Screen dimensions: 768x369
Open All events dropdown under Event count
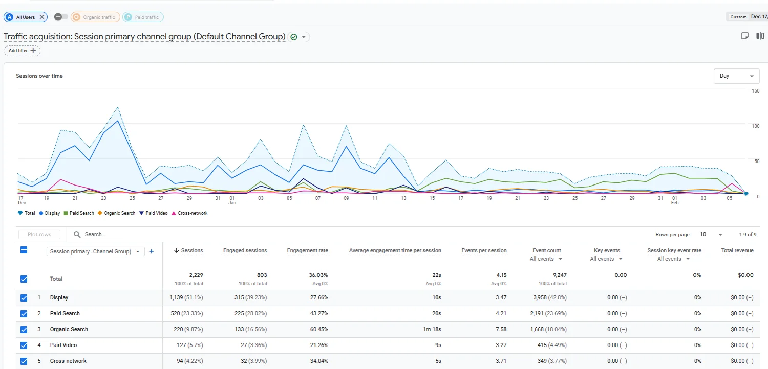[x=546, y=259]
